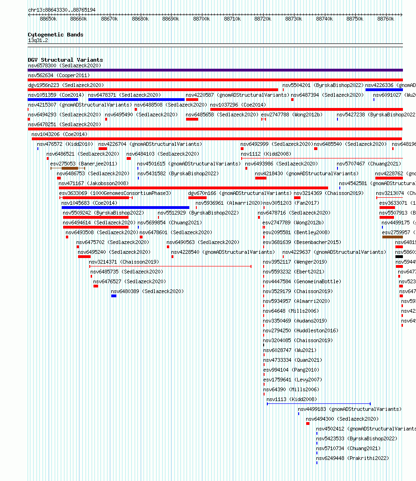The width and height of the screenshot is (416, 481).
Task: Click the 88760k ruler label
Action: 386,19
